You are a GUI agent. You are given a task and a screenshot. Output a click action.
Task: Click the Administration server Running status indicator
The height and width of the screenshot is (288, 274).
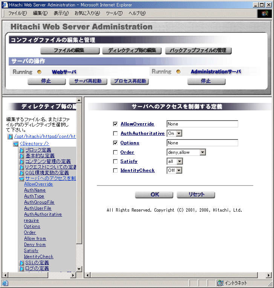[178, 72]
